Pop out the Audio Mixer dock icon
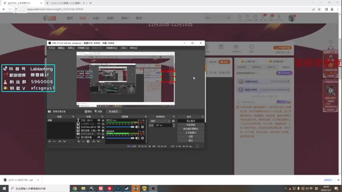The image size is (342, 192). coord(146,116)
